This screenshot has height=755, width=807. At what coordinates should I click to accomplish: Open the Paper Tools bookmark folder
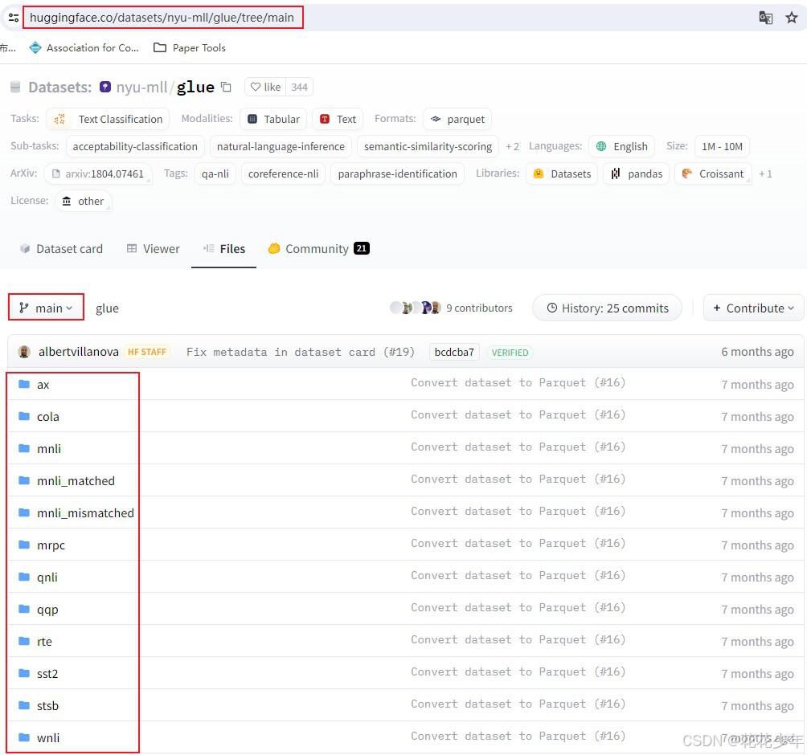[190, 47]
